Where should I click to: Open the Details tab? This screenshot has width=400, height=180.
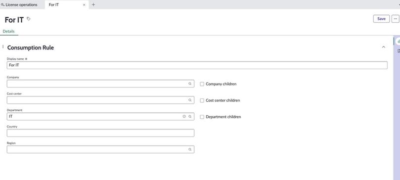pos(9,31)
